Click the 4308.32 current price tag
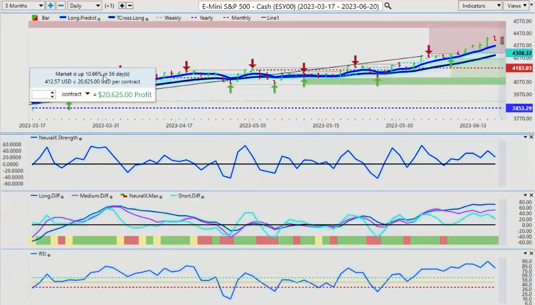 (519, 53)
